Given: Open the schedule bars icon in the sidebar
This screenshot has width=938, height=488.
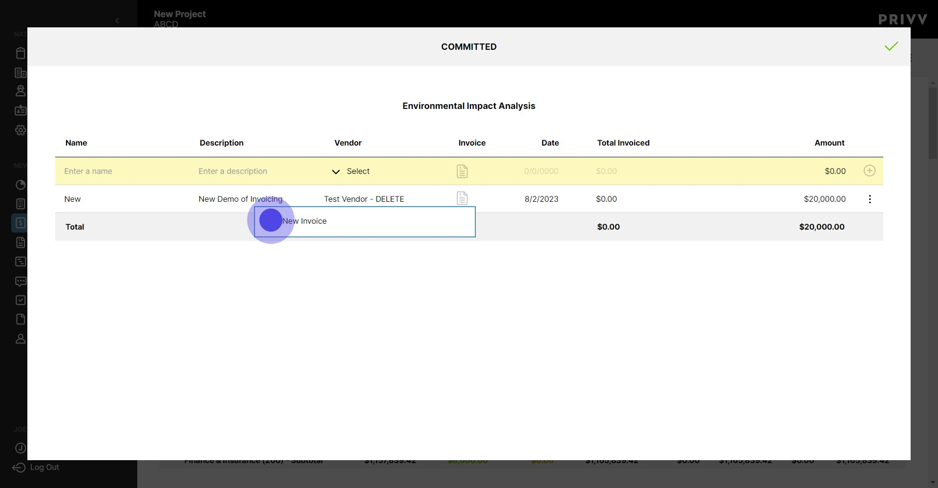Looking at the screenshot, I should pyautogui.click(x=21, y=261).
